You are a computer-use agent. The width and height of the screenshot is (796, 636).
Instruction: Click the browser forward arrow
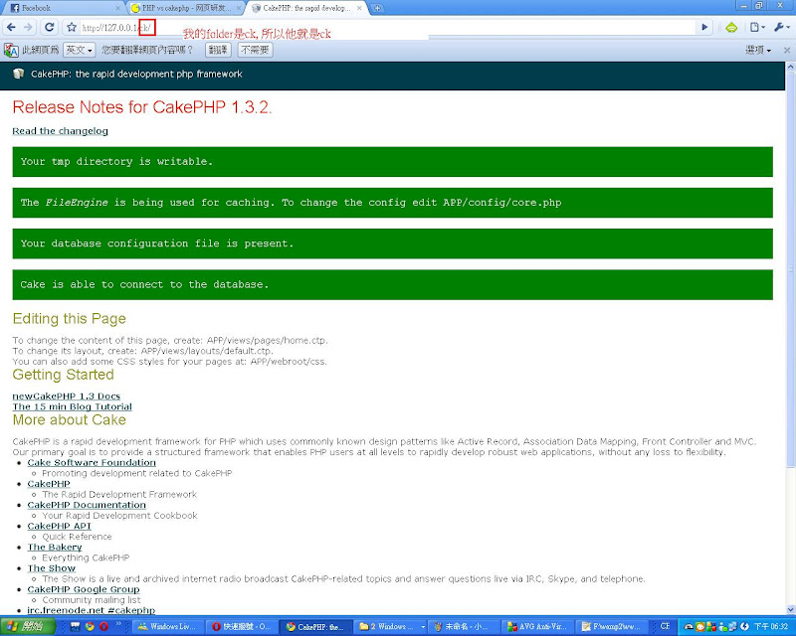coord(28,28)
